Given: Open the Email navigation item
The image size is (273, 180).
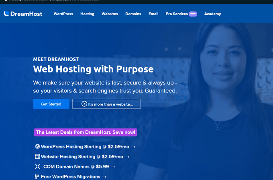Looking at the screenshot, I should pyautogui.click(x=153, y=14).
